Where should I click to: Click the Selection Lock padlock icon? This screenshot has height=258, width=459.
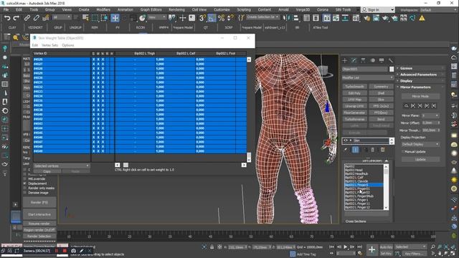point(212,247)
